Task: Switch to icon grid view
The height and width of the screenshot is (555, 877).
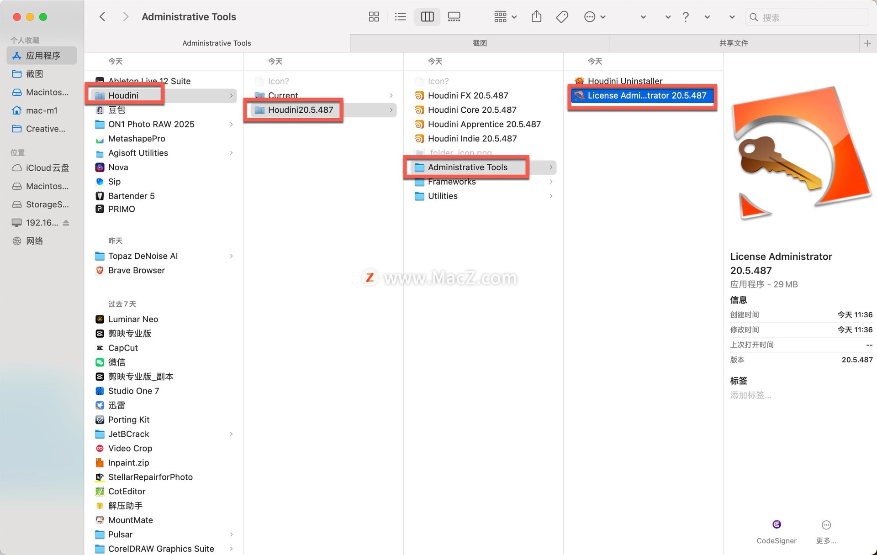Action: coord(374,17)
